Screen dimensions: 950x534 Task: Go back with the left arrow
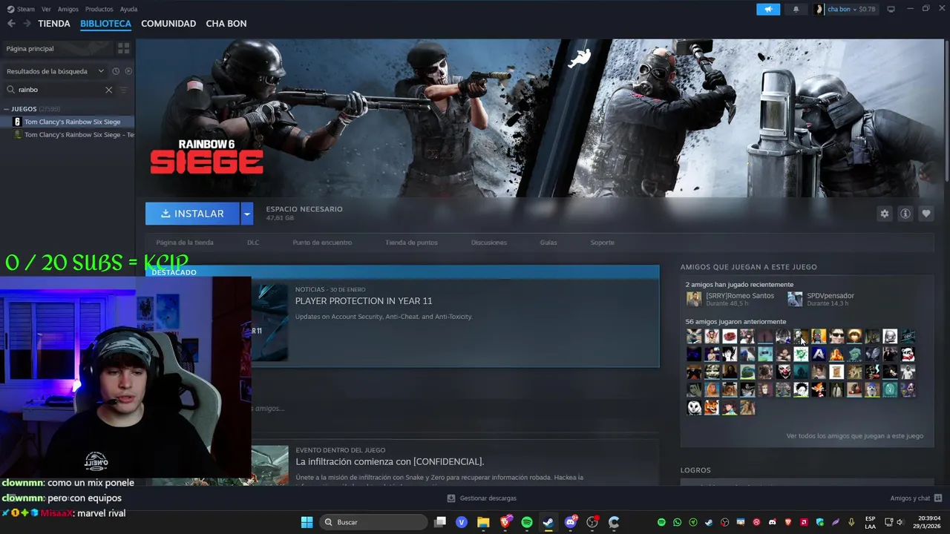click(11, 24)
